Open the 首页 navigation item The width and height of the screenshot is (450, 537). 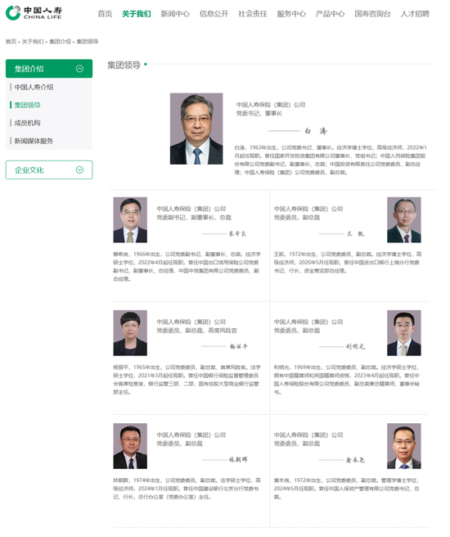[105, 14]
